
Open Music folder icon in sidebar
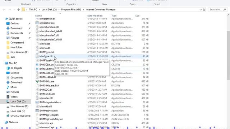tap(8, 87)
